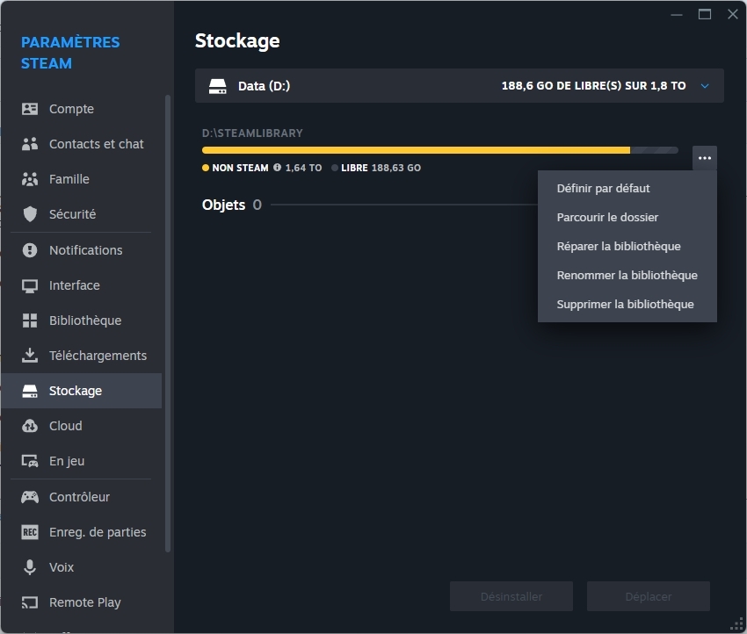Choose Définir par défaut menu entry
This screenshot has height=634, width=747.
tap(604, 188)
